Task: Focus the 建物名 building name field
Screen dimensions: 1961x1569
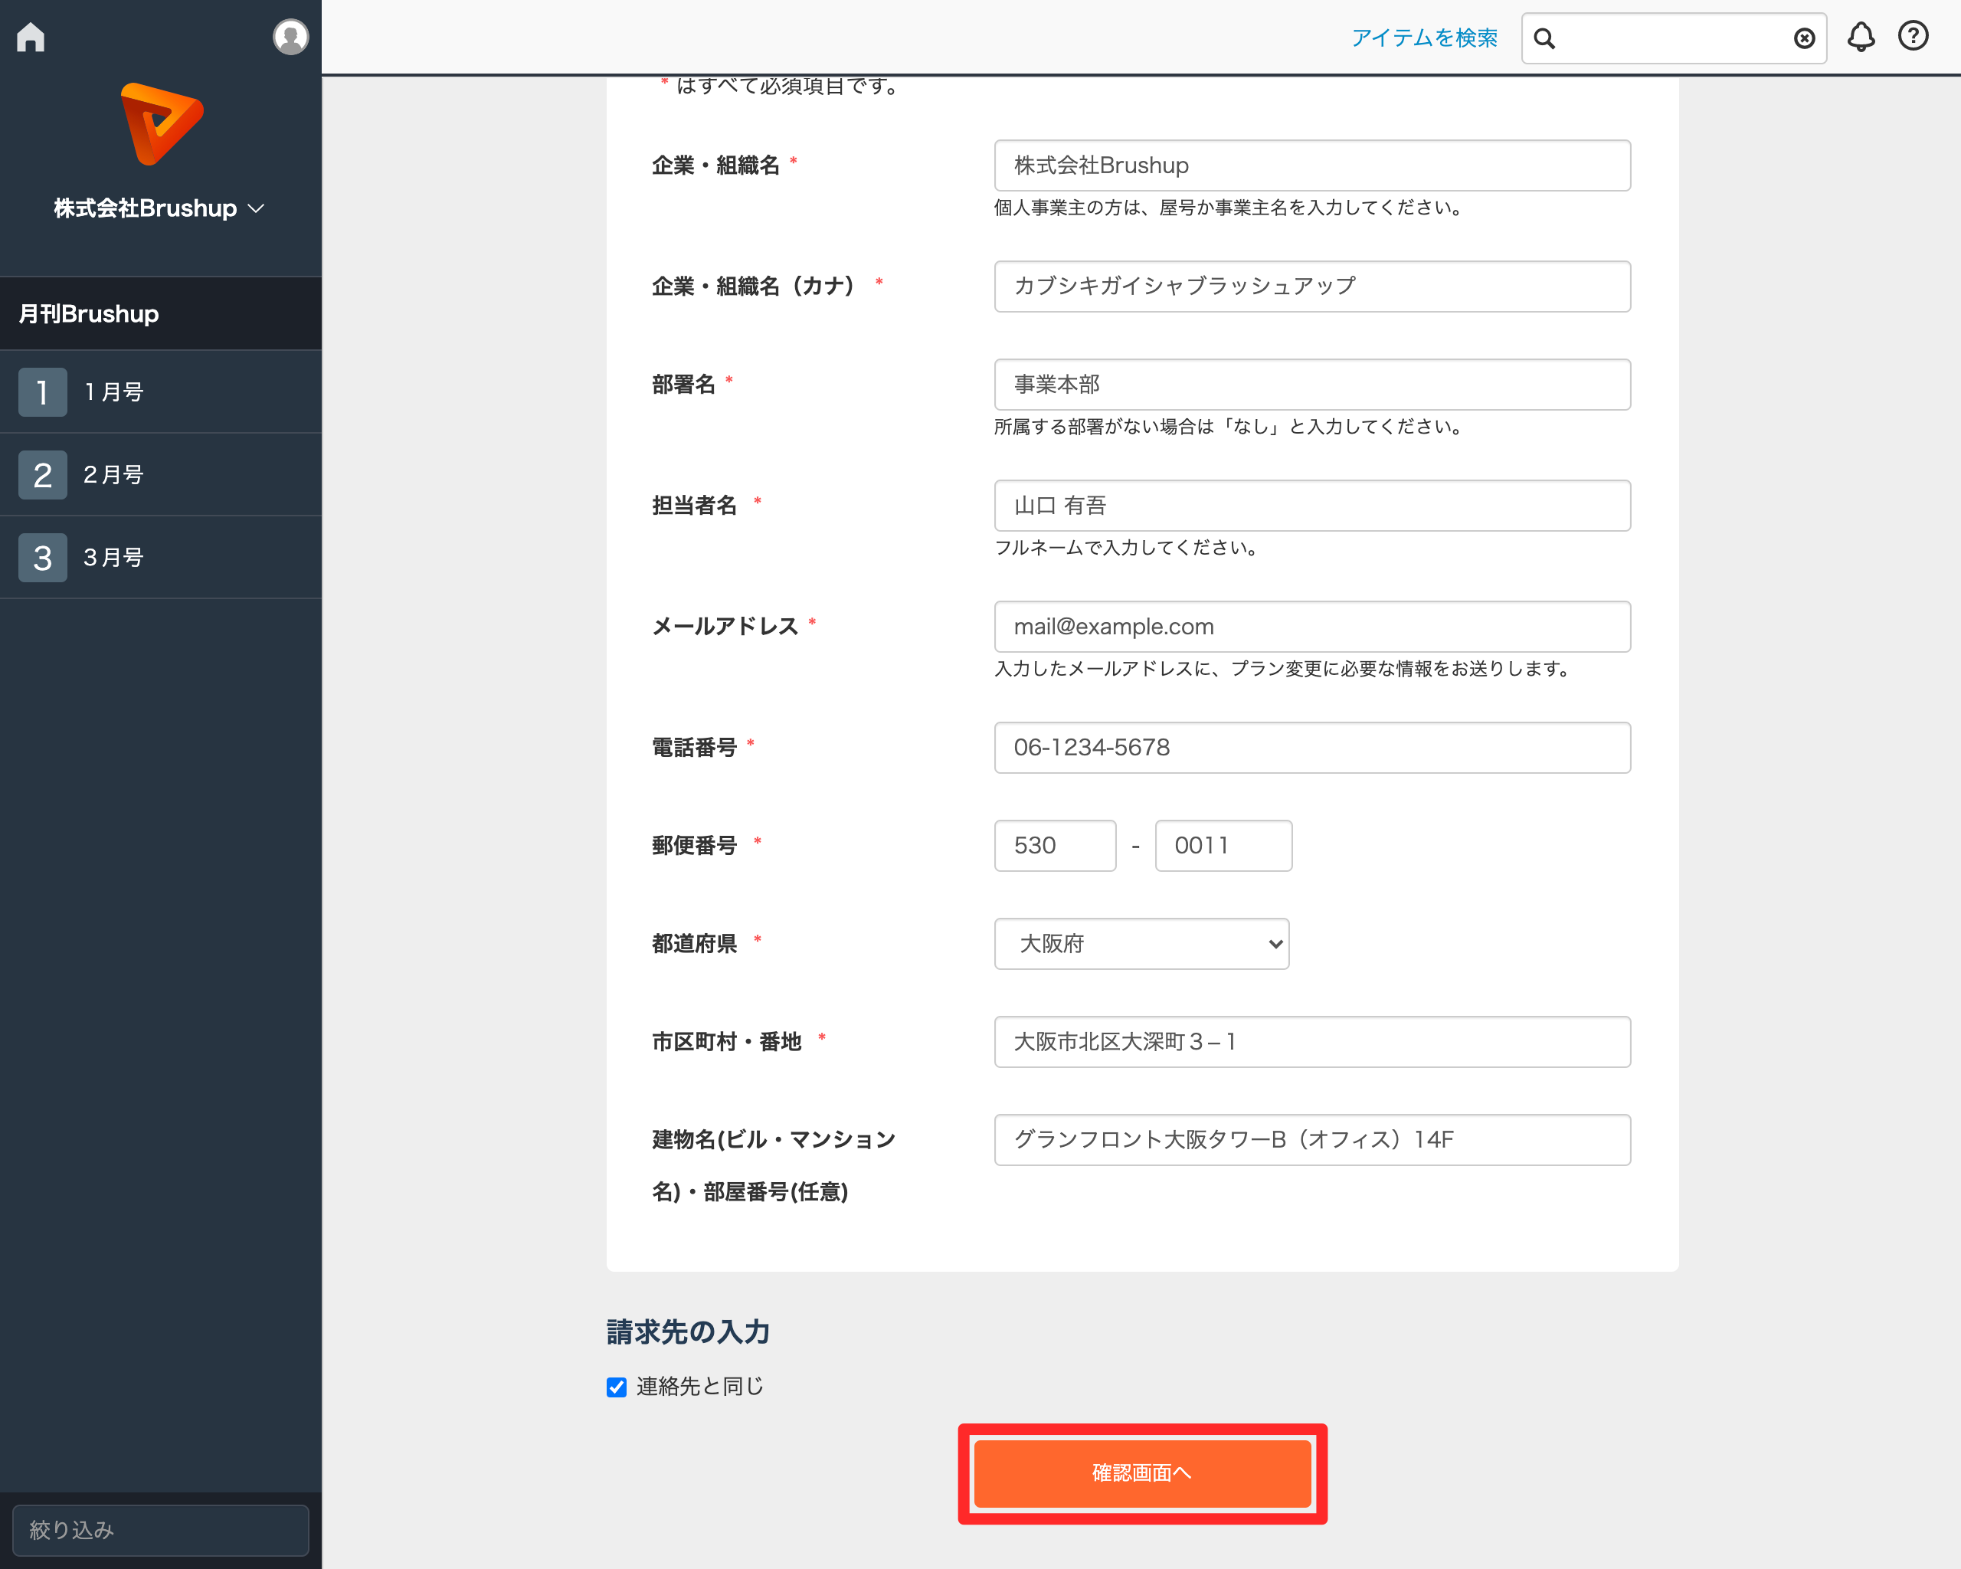Action: pyautogui.click(x=1312, y=1140)
